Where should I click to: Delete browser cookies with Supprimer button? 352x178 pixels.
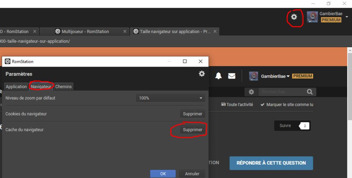[193, 114]
